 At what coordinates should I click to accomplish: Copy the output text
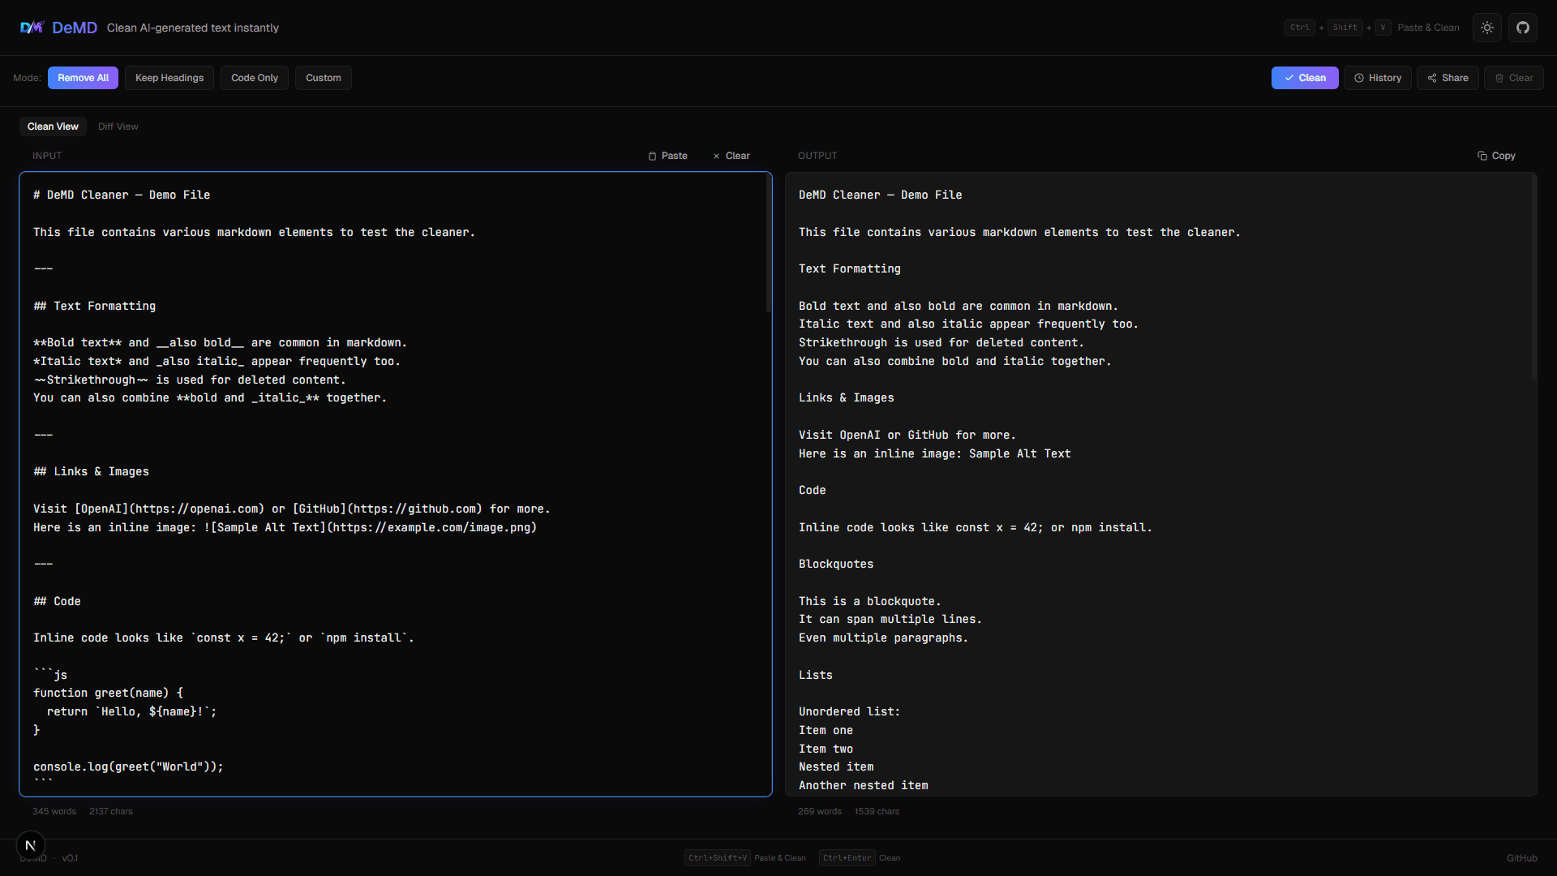[x=1496, y=156]
